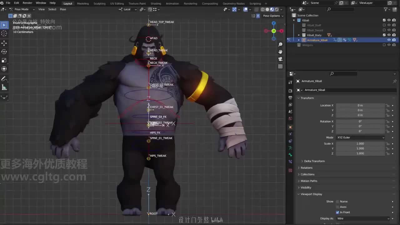Pick the Rotate tool

pos(4,52)
